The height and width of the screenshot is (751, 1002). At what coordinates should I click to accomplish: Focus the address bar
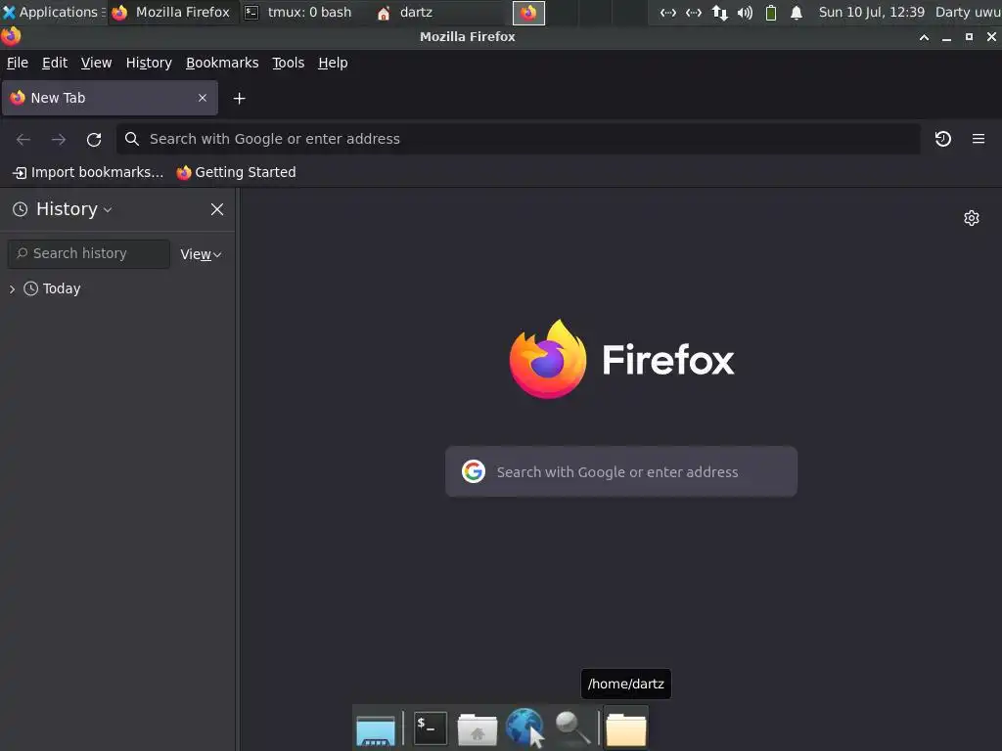coord(519,139)
